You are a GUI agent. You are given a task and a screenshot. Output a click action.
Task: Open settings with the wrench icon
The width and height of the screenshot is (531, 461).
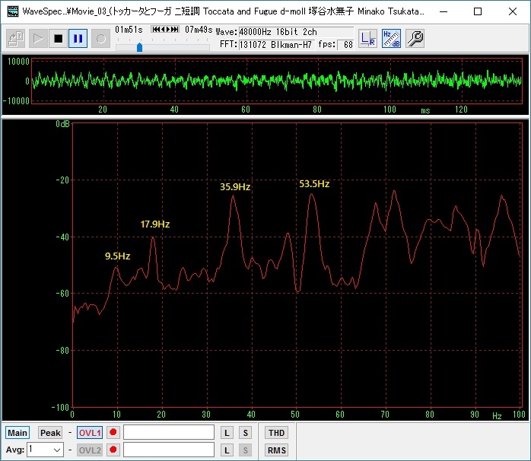(x=414, y=38)
